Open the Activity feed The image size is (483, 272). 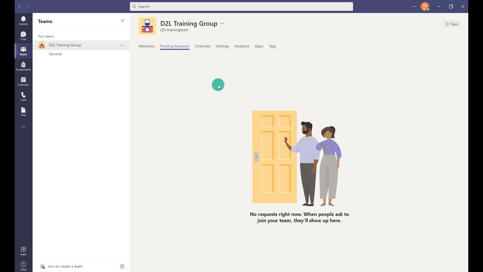click(x=23, y=20)
